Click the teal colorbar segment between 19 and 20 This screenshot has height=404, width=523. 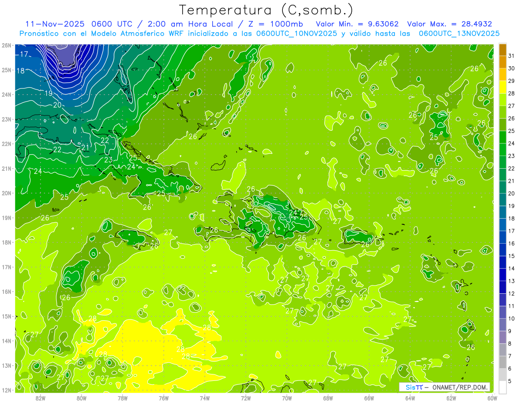(503, 200)
